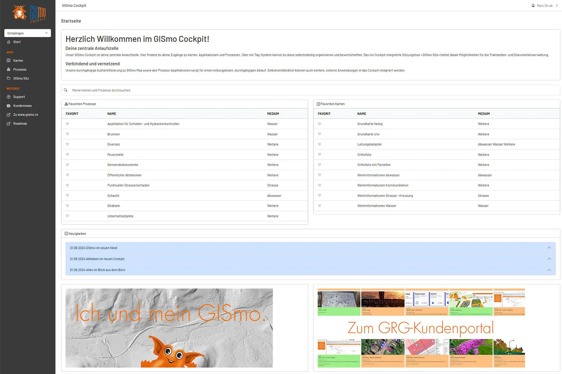Click the Zum GRG-Kundenportal banner

[421, 328]
